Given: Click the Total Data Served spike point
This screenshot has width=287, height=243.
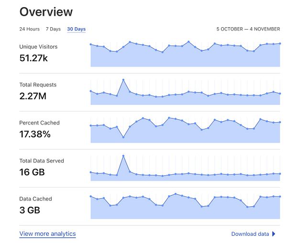Looking at the screenshot, I should (123, 156).
